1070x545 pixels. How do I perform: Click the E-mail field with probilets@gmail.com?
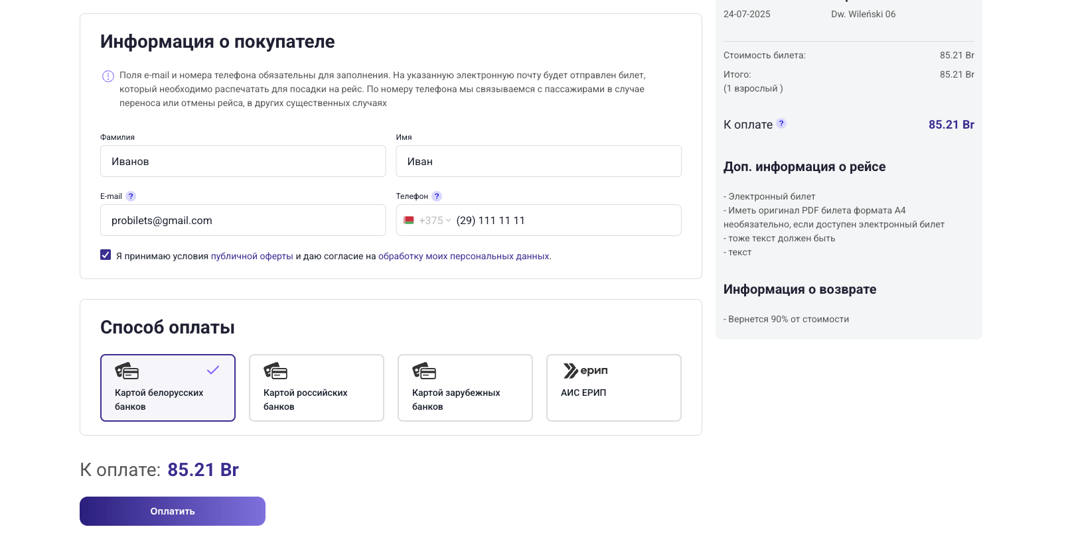click(243, 220)
